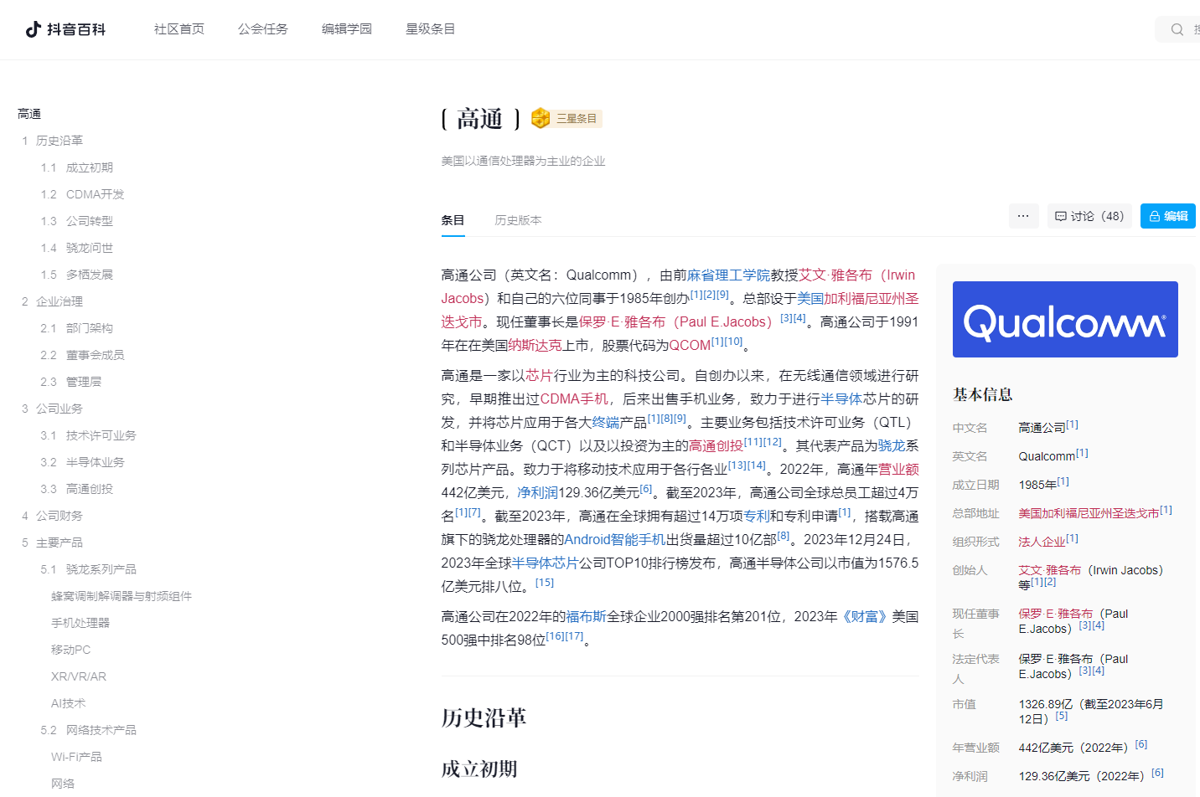This screenshot has height=797, width=1200.
Task: Jump to 多栖发展 in the outline
Action: pyautogui.click(x=90, y=275)
